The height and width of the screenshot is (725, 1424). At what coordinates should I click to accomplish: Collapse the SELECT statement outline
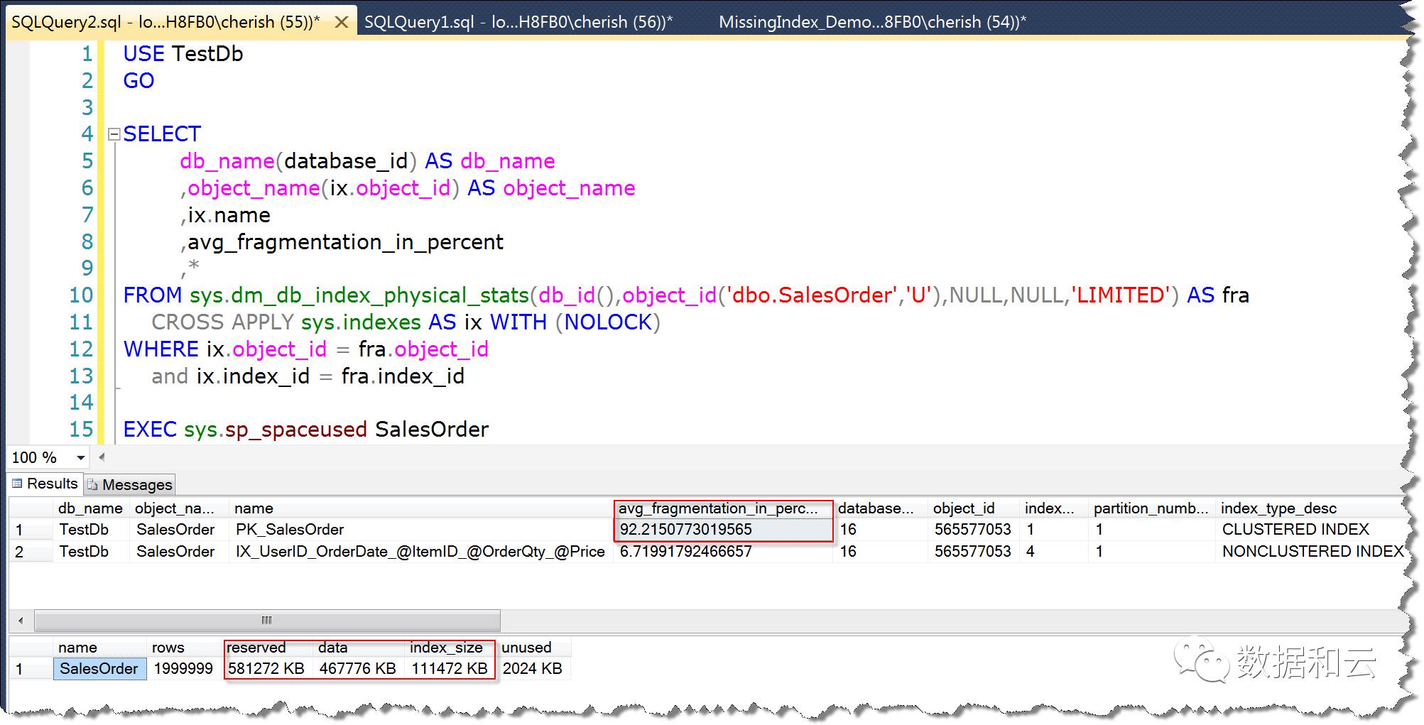[x=114, y=133]
